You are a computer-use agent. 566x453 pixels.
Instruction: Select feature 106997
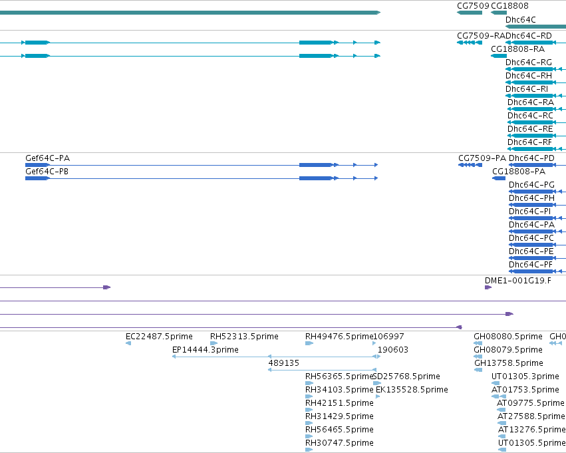pos(388,337)
